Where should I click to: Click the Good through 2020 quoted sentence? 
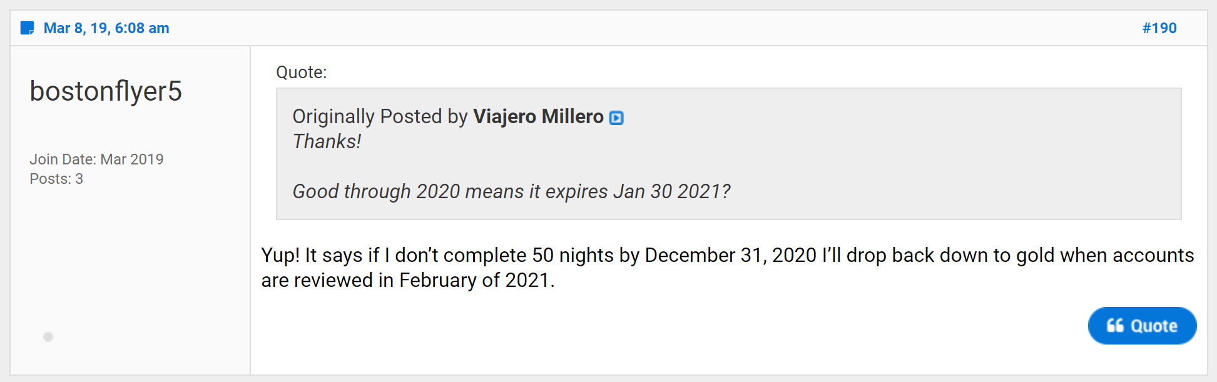(x=511, y=191)
